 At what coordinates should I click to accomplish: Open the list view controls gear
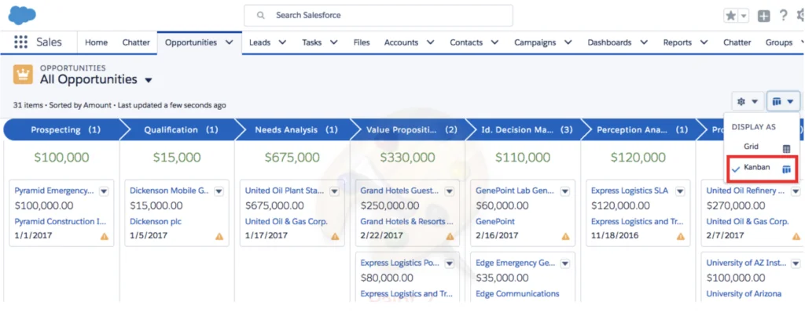click(x=748, y=101)
